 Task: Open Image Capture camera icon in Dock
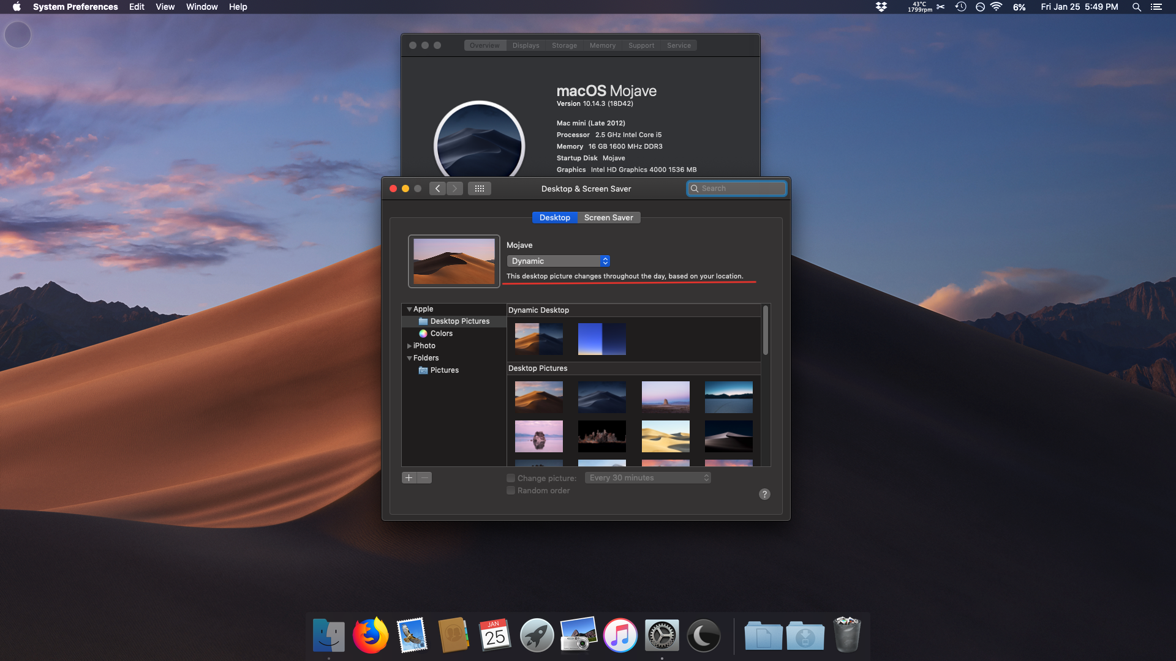pos(578,635)
